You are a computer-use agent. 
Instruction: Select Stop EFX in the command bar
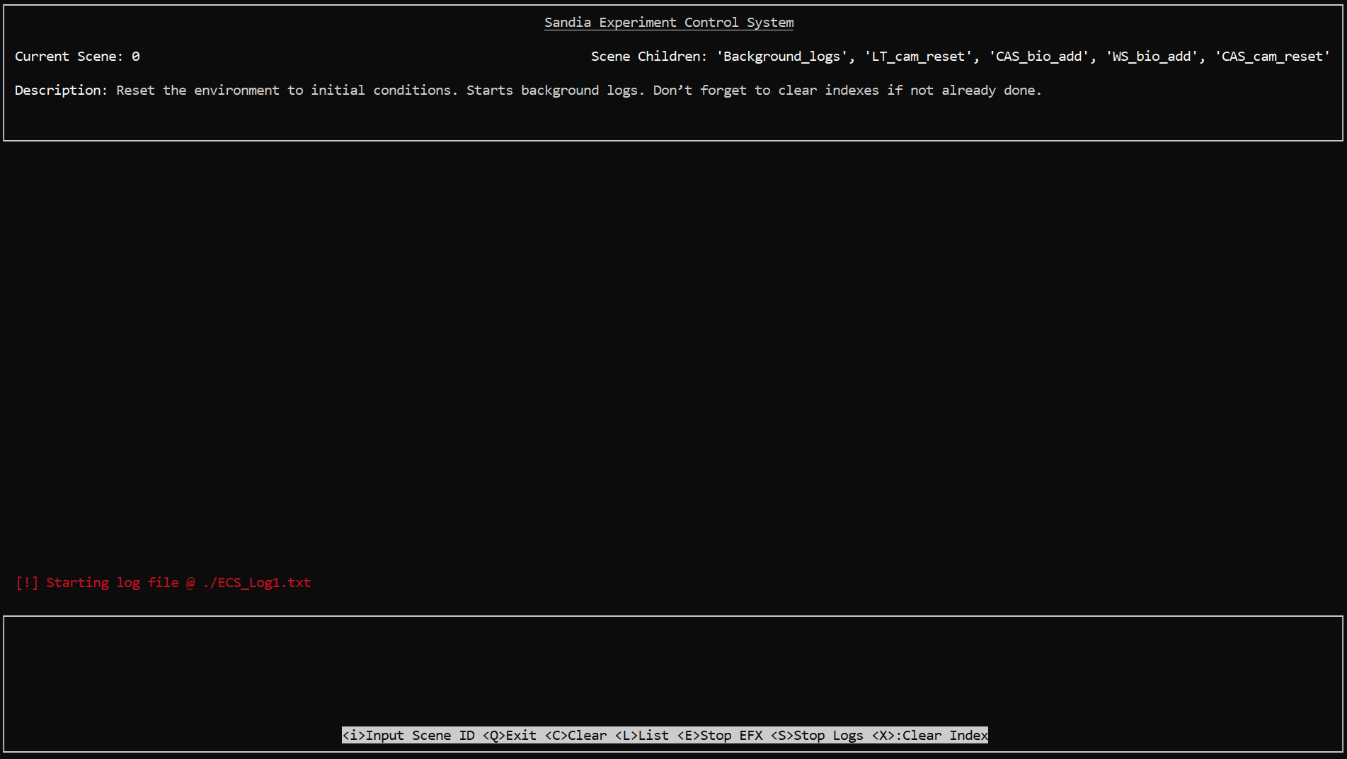(x=720, y=736)
